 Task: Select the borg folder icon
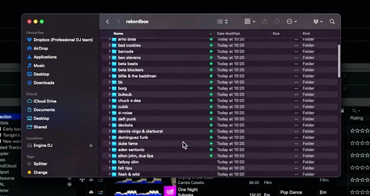114,88
